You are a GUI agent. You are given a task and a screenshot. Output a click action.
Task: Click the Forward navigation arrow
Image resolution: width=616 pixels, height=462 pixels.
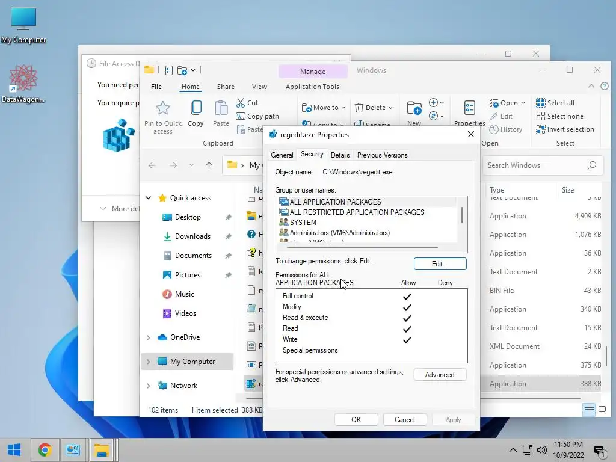click(173, 165)
